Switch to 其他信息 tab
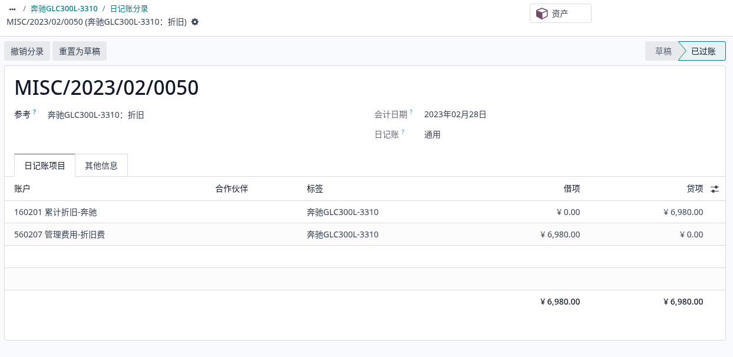The width and height of the screenshot is (733, 357). pyautogui.click(x=101, y=166)
